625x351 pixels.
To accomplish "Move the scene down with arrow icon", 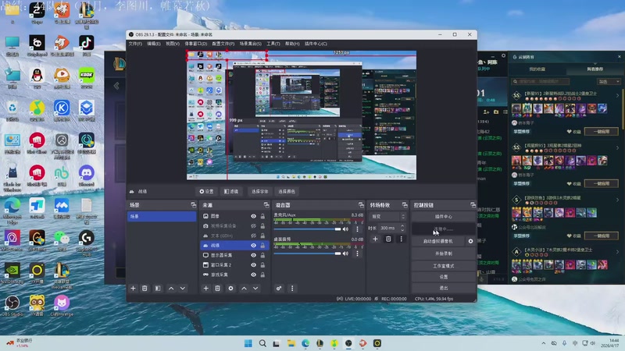I will tap(183, 288).
